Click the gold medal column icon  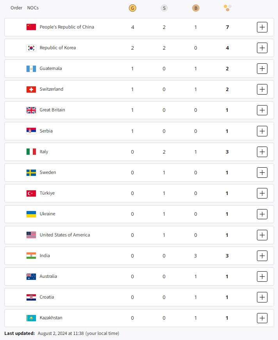tap(132, 8)
